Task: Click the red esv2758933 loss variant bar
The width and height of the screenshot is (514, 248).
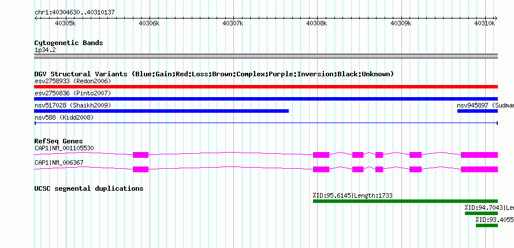Action: 266,87
